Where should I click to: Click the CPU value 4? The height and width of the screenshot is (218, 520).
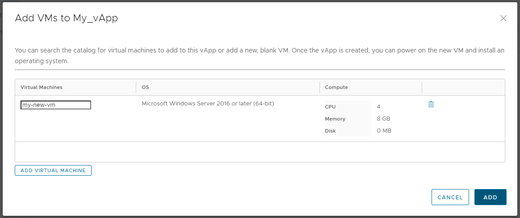click(378, 107)
